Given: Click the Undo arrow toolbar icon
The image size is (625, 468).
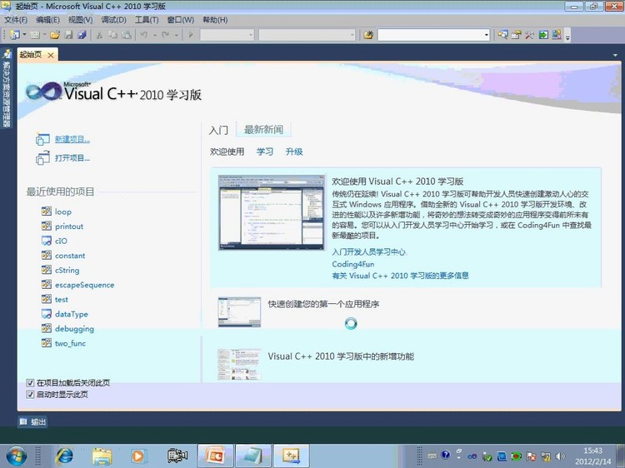Looking at the screenshot, I should coord(144,35).
